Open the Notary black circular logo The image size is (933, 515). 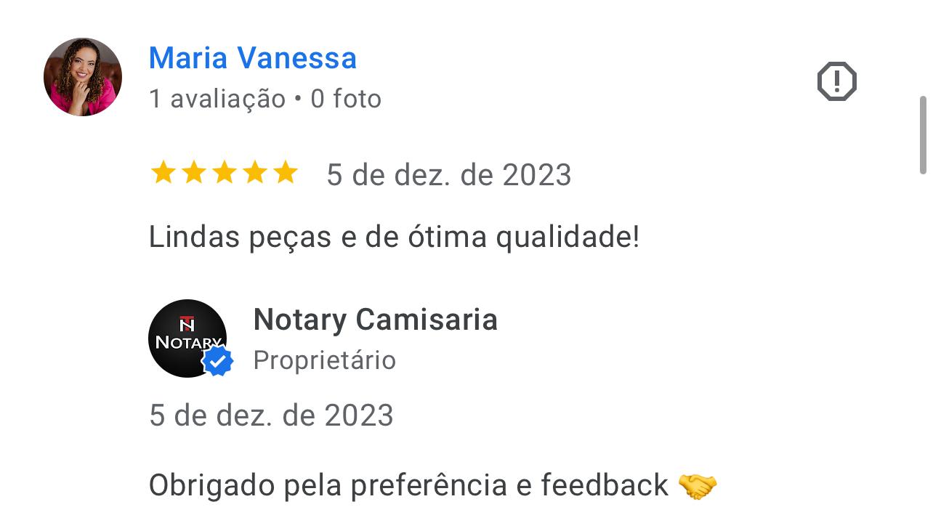[187, 338]
